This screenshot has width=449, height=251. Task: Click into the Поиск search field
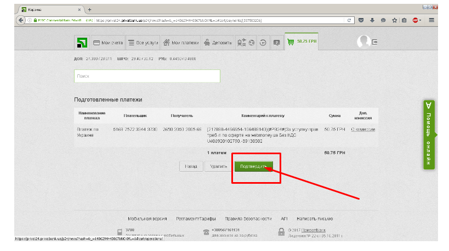click(147, 77)
